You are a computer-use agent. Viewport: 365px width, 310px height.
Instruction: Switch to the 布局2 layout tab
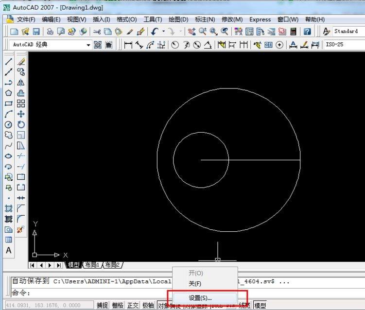112,265
